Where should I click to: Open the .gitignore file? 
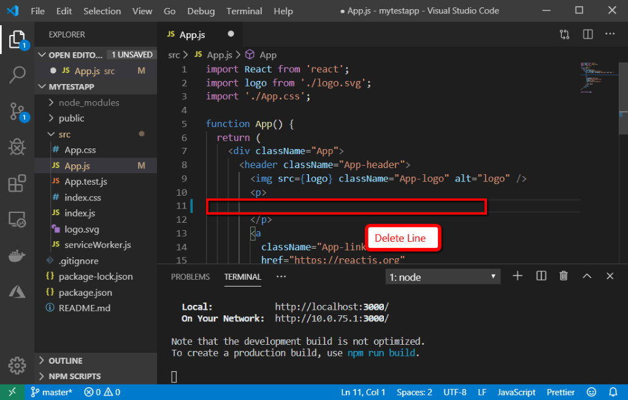(x=78, y=261)
